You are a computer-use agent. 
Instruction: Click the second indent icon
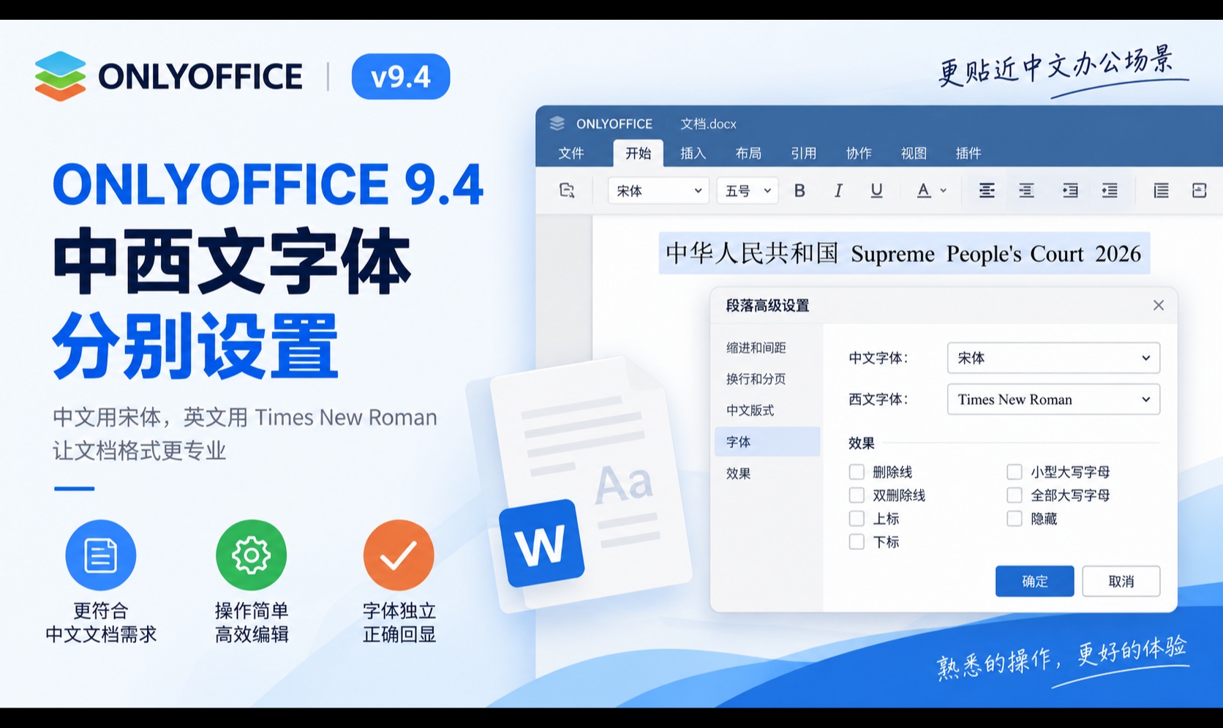pos(1110,191)
